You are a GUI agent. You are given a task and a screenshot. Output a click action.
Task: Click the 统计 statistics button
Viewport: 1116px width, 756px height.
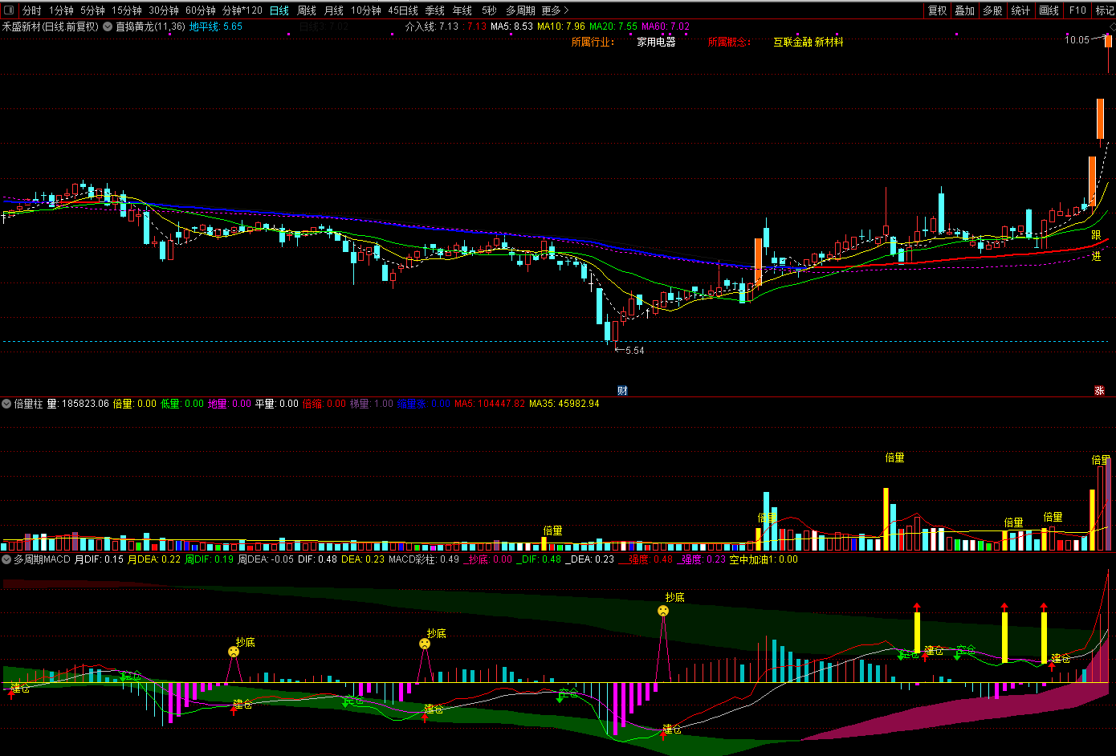tap(1020, 10)
